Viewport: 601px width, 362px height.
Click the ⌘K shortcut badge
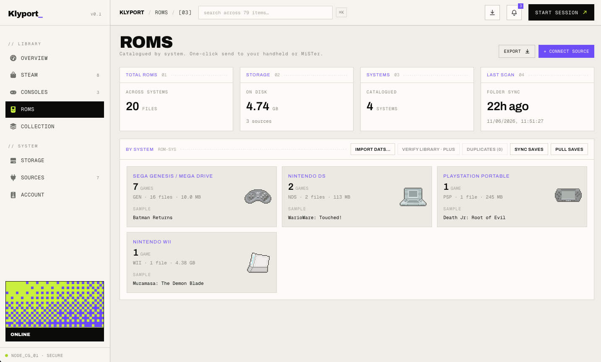(341, 13)
